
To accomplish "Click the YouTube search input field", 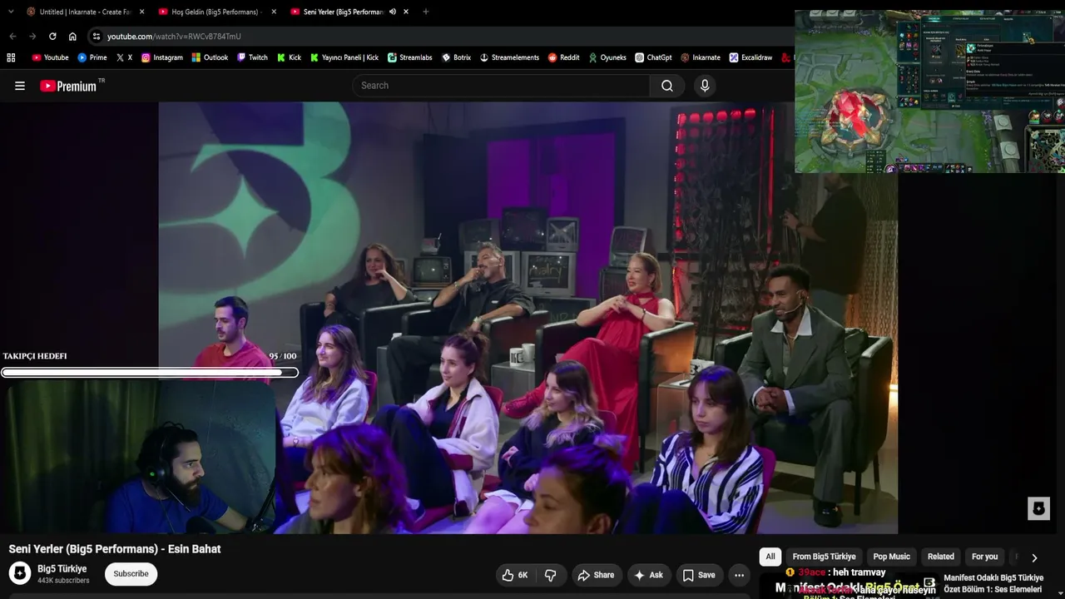I will (501, 86).
